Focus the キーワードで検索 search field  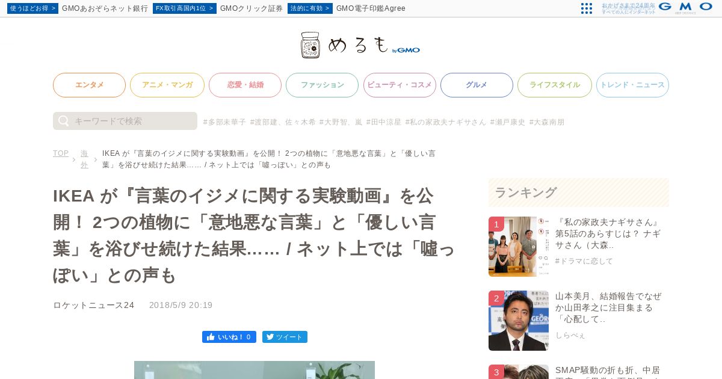pyautogui.click(x=125, y=121)
